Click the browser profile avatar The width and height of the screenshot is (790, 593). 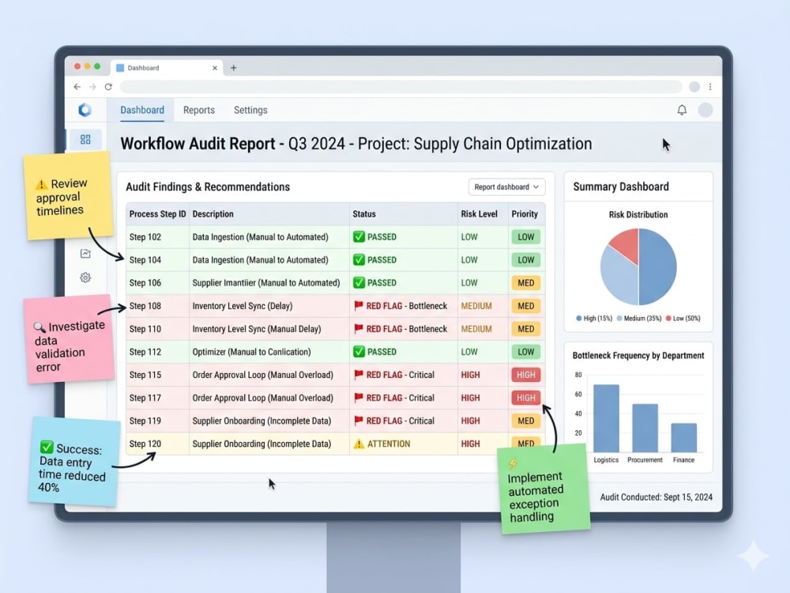point(694,87)
